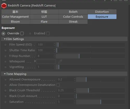Click the Override animation keyframe dot
This screenshot has width=130, height=109.
pyautogui.click(x=3, y=34)
